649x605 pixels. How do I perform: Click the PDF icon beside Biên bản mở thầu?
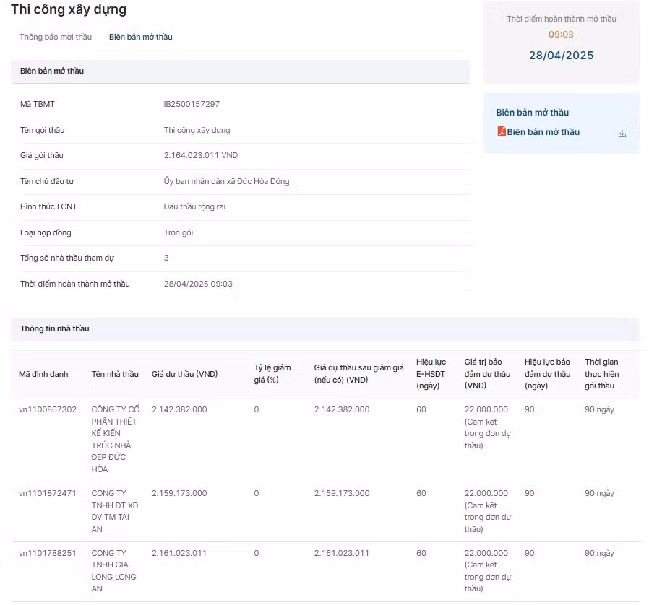(501, 131)
